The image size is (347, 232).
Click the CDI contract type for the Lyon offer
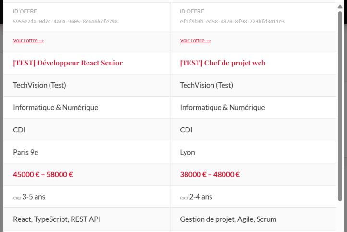coord(186,130)
